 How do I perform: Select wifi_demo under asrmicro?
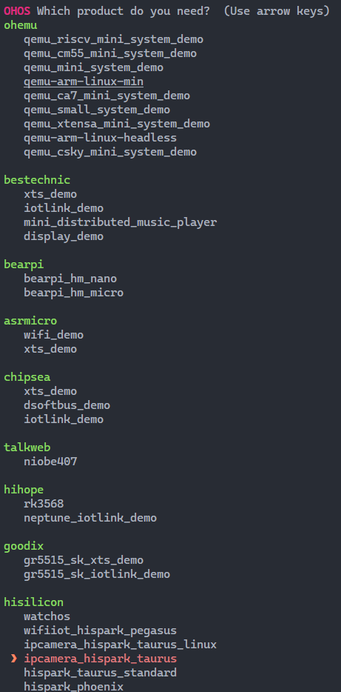click(54, 335)
